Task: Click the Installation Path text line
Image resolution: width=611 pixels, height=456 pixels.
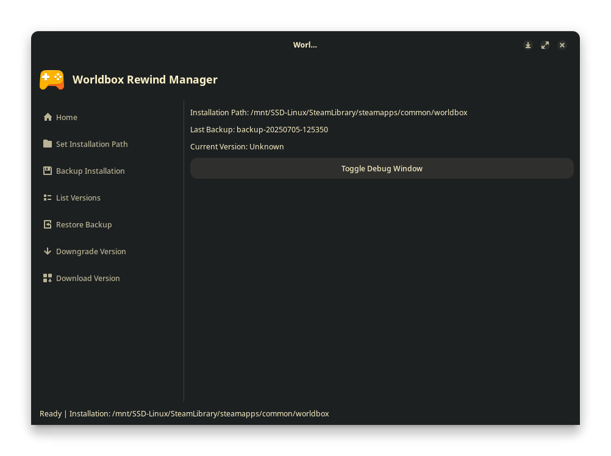Action: (x=329, y=113)
